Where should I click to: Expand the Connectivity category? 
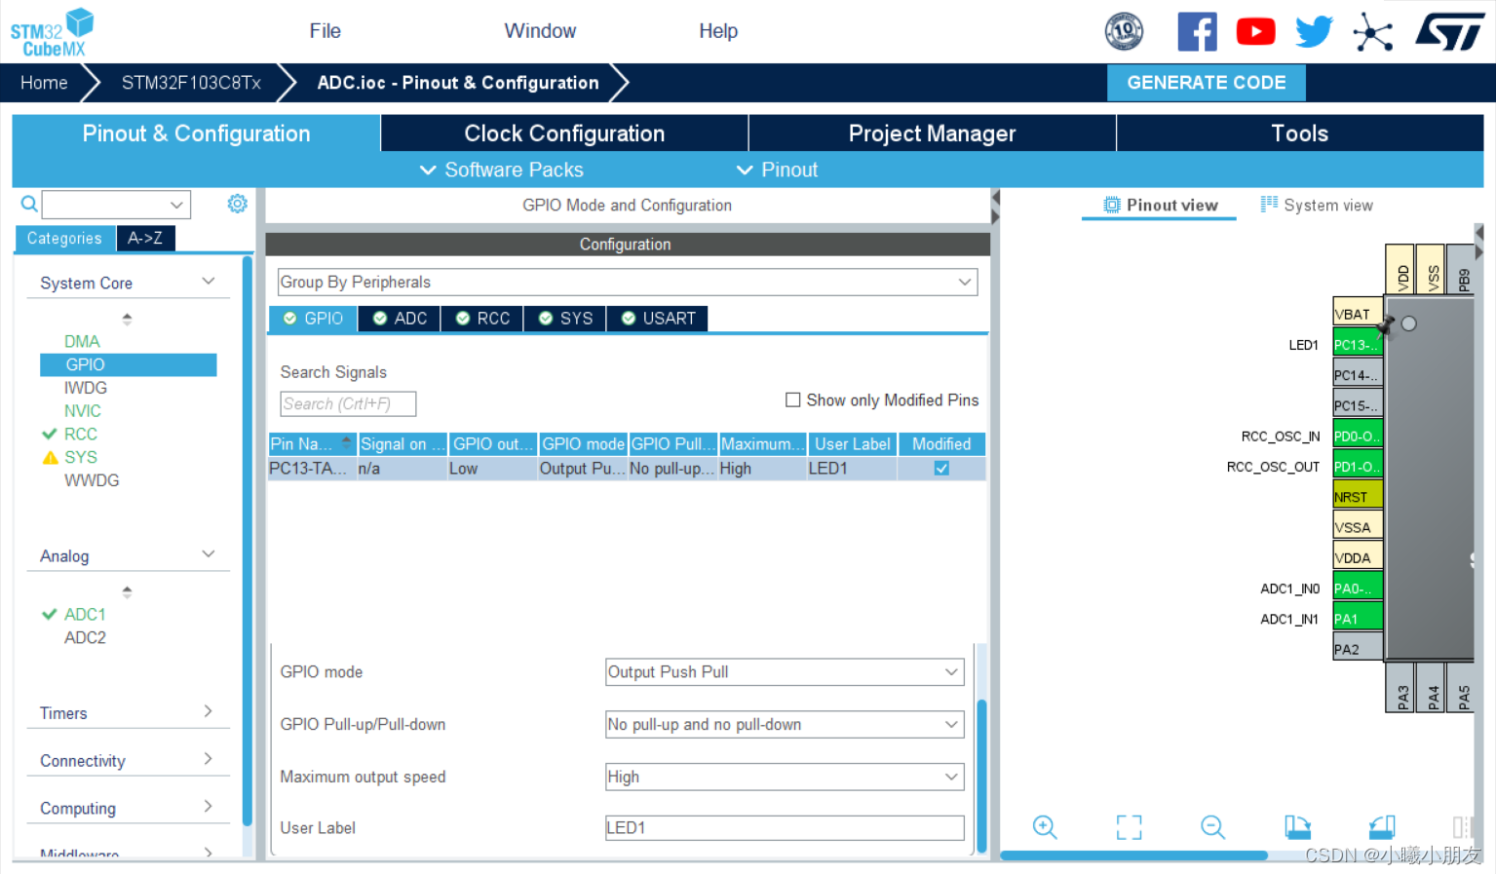tap(208, 759)
